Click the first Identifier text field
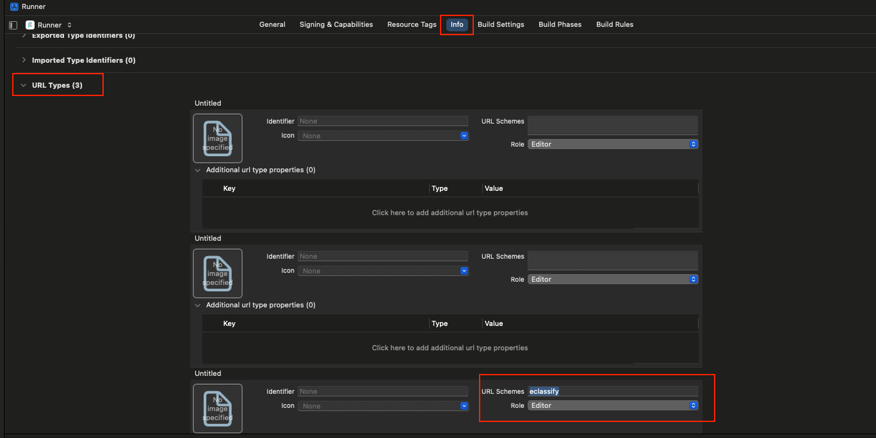 pos(382,121)
